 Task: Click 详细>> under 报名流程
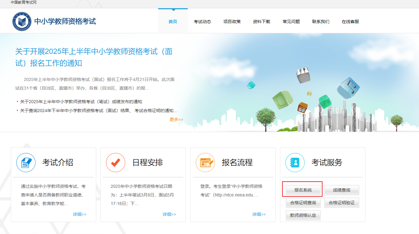tap(259, 214)
